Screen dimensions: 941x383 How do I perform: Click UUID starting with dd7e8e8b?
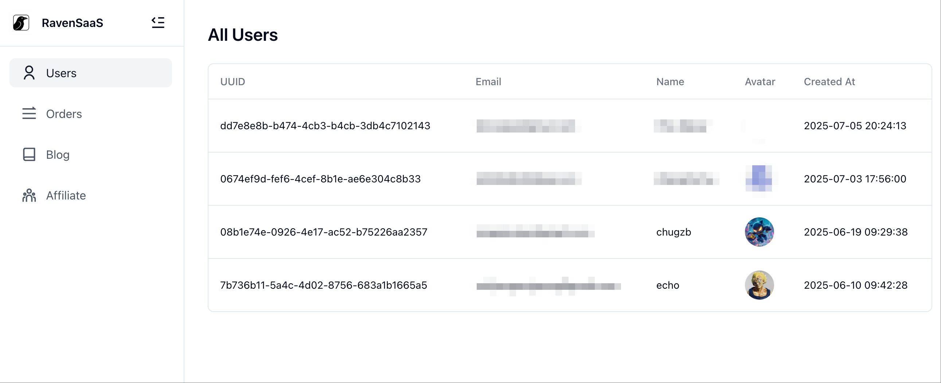(x=325, y=126)
